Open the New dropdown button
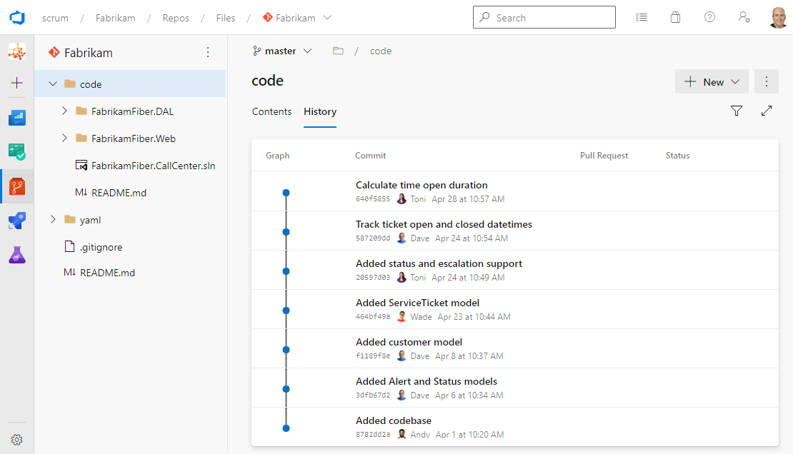 pos(712,82)
